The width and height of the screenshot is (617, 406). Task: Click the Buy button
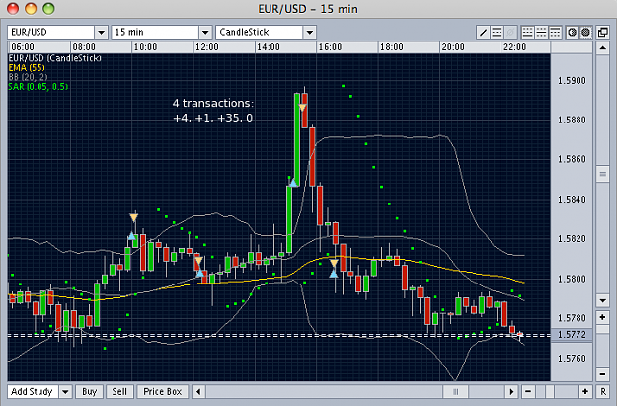coord(89,392)
